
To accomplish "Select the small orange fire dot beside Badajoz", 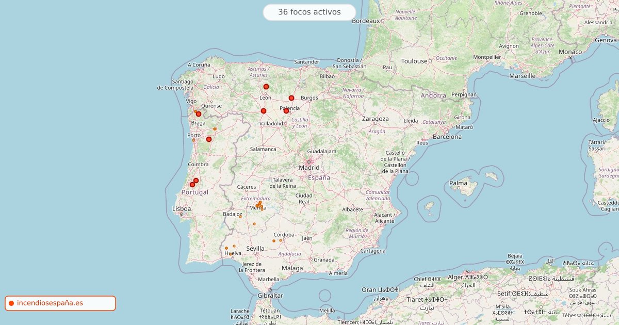I will [240, 216].
